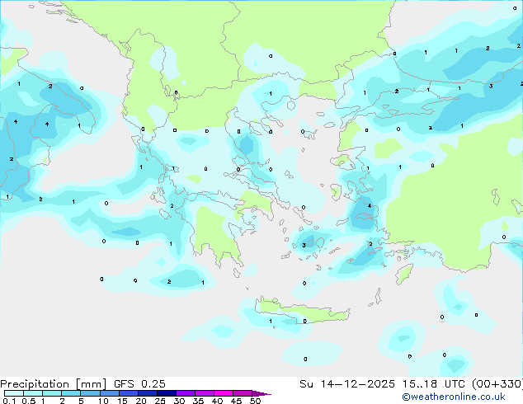The height and width of the screenshot is (404, 523).
Task: Click the legend label '45'
Action: coord(236,401)
